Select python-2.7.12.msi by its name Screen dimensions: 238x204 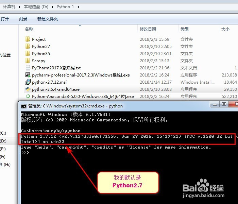(49, 82)
